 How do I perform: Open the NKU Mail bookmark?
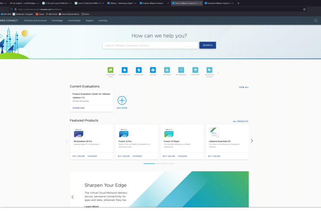tap(6, 14)
